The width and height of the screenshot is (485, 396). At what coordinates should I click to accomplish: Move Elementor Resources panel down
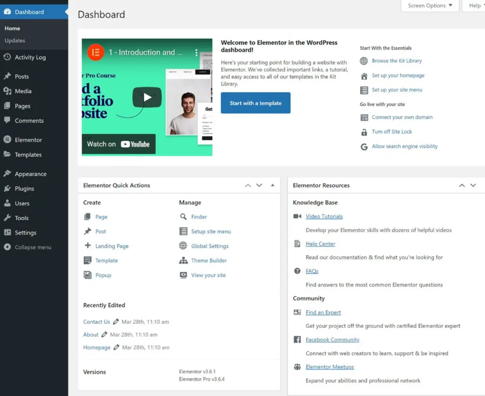pos(473,185)
